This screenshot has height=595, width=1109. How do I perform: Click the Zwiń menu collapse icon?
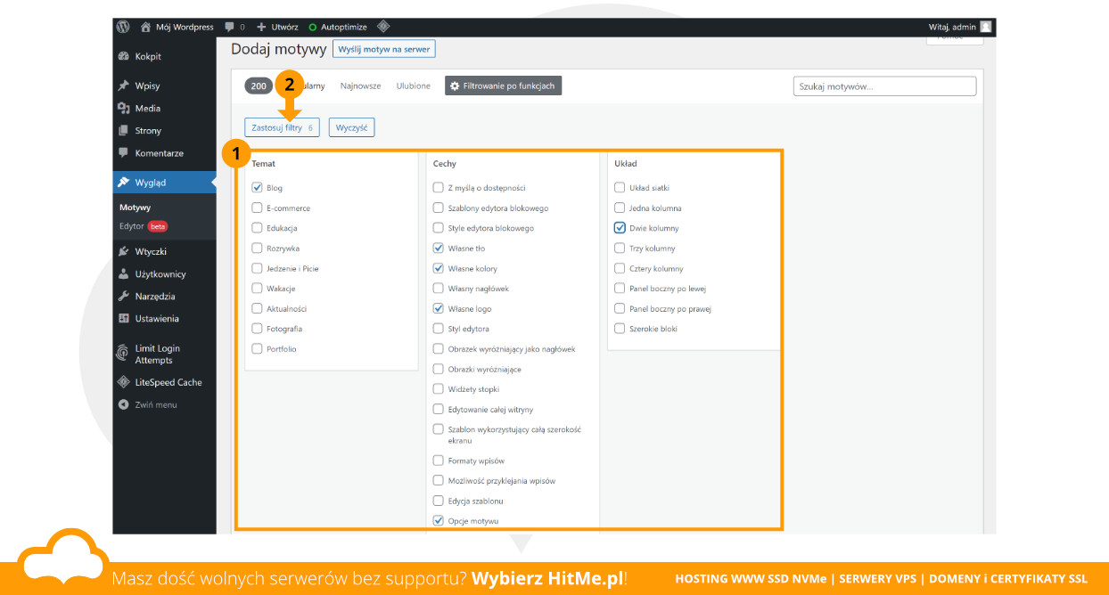(x=124, y=404)
